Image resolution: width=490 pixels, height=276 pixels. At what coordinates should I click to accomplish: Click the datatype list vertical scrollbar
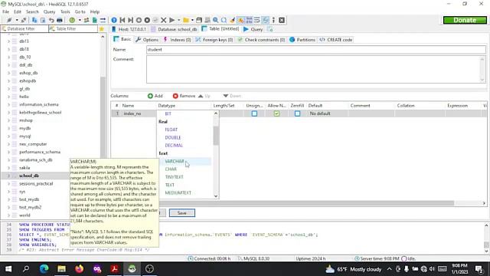tap(216, 135)
